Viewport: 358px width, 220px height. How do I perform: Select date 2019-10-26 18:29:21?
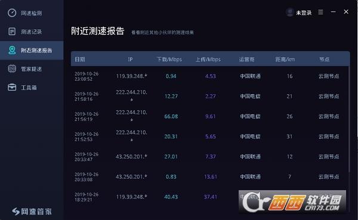[87, 197]
